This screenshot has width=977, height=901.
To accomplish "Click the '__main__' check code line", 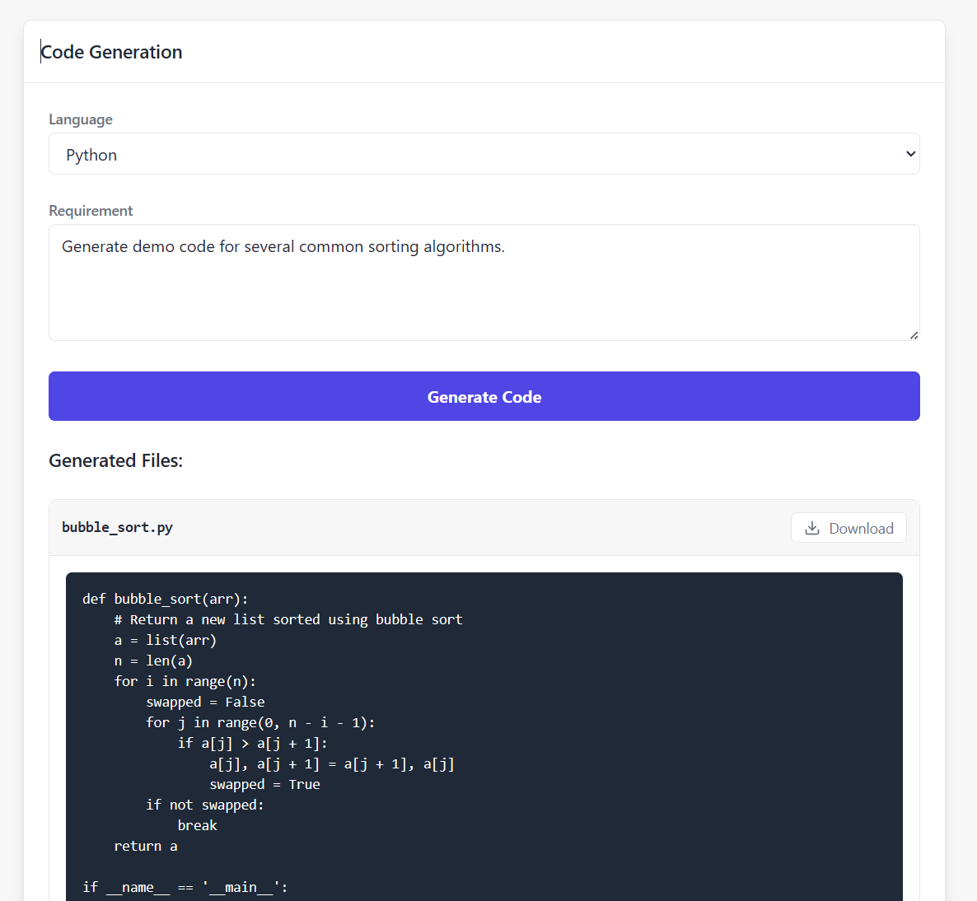I will coord(185,887).
